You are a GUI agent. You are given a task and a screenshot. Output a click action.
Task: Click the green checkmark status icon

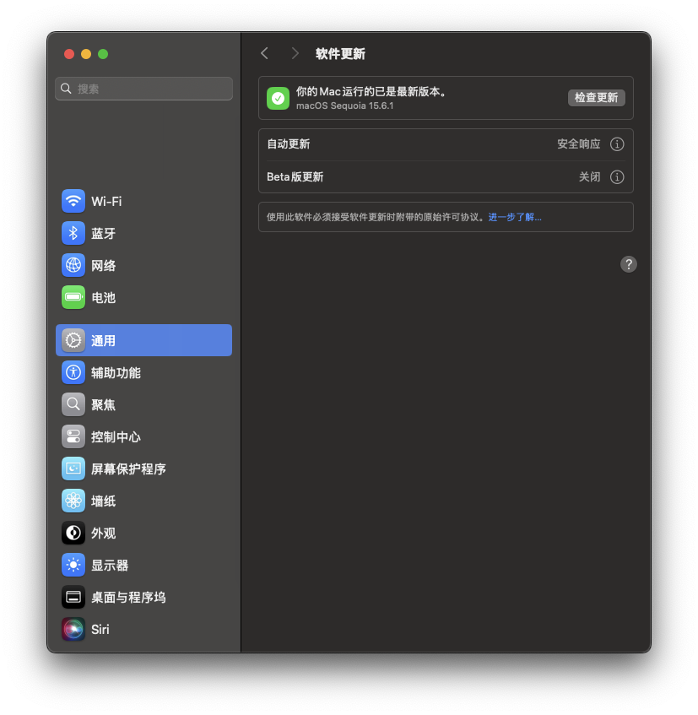(x=279, y=98)
